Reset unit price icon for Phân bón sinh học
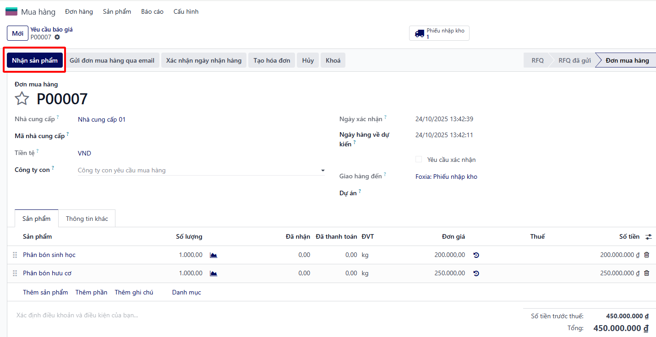Screen dimensions: 656x337 476,255
